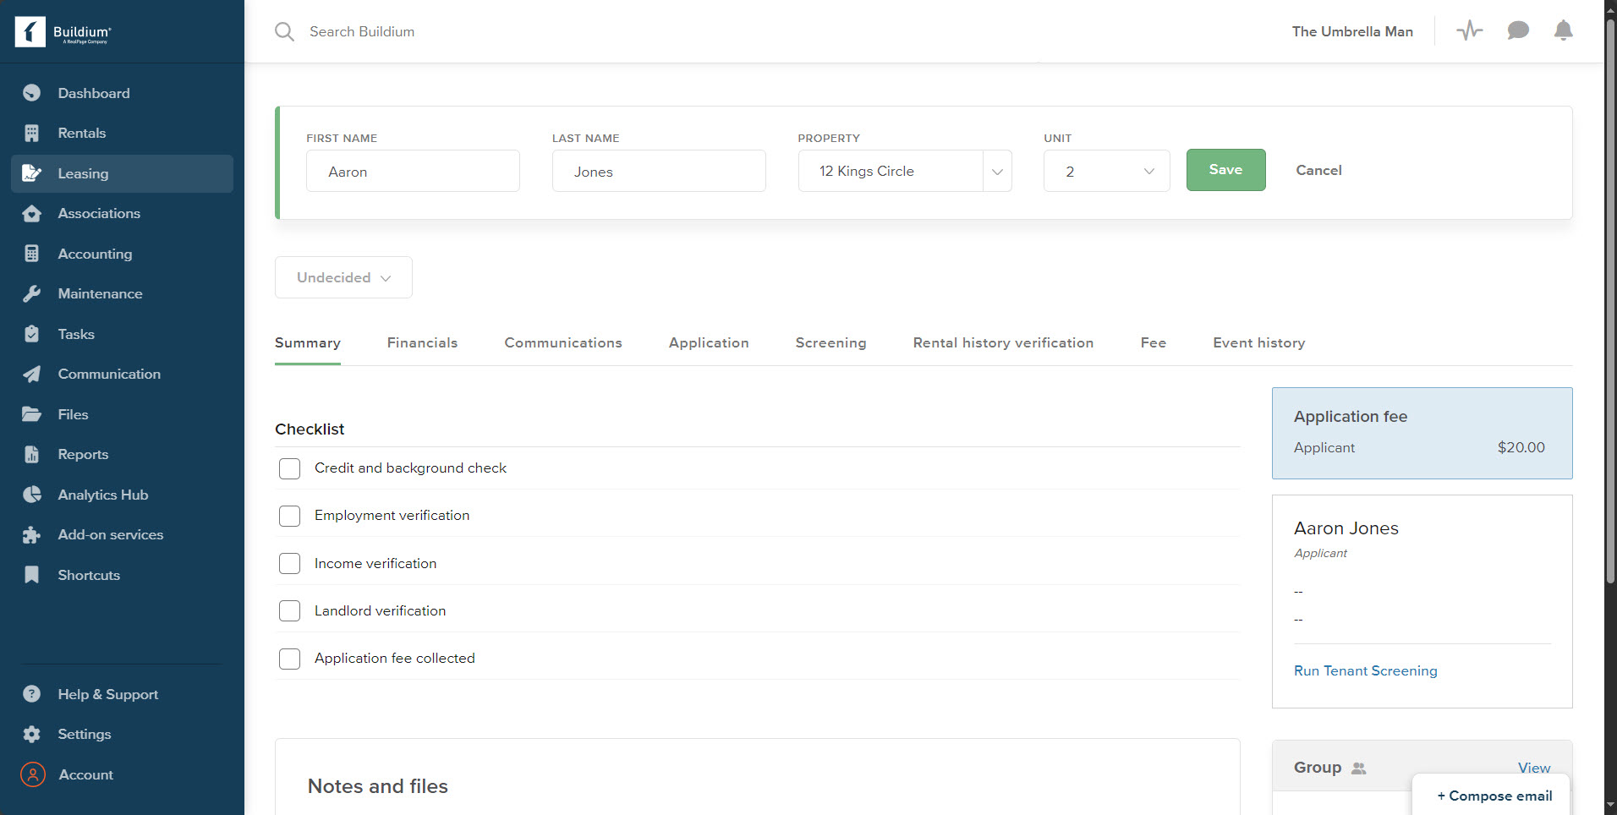Screen dimensions: 1617x815
Task: Click the green Save button
Action: tap(1225, 170)
